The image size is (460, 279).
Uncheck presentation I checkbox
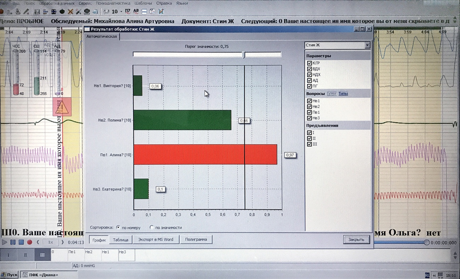point(309,132)
